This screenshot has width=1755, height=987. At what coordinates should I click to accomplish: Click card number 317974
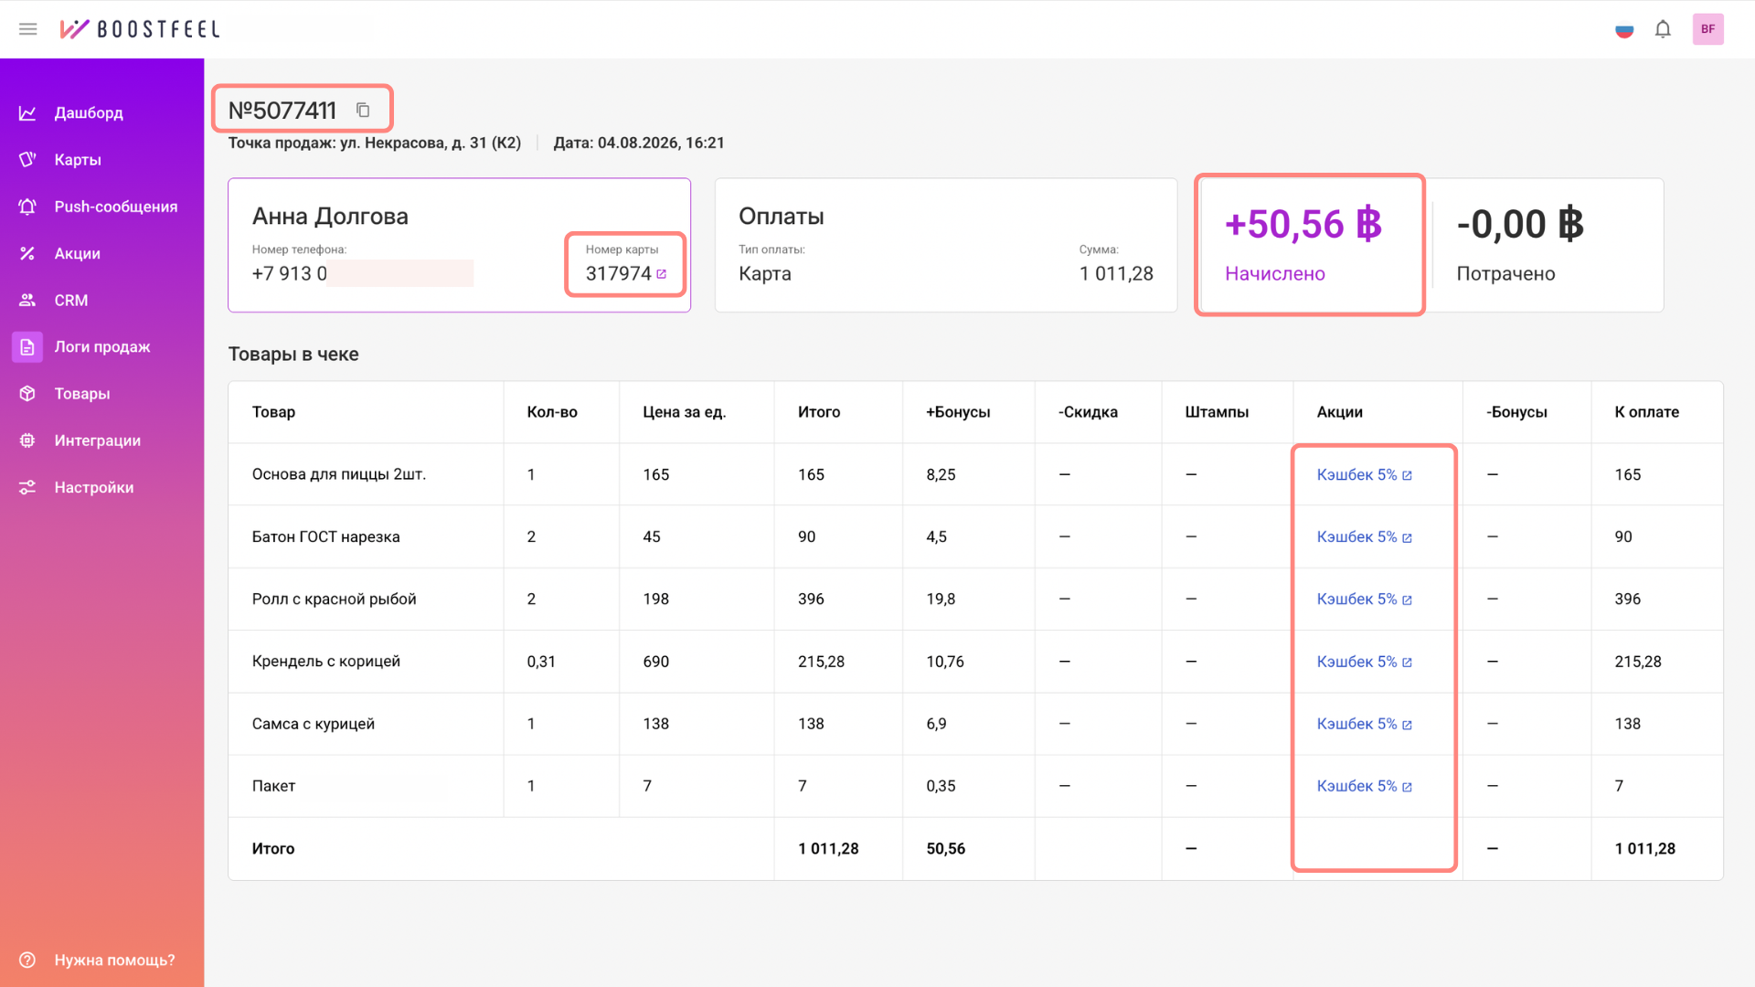pyautogui.click(x=619, y=273)
